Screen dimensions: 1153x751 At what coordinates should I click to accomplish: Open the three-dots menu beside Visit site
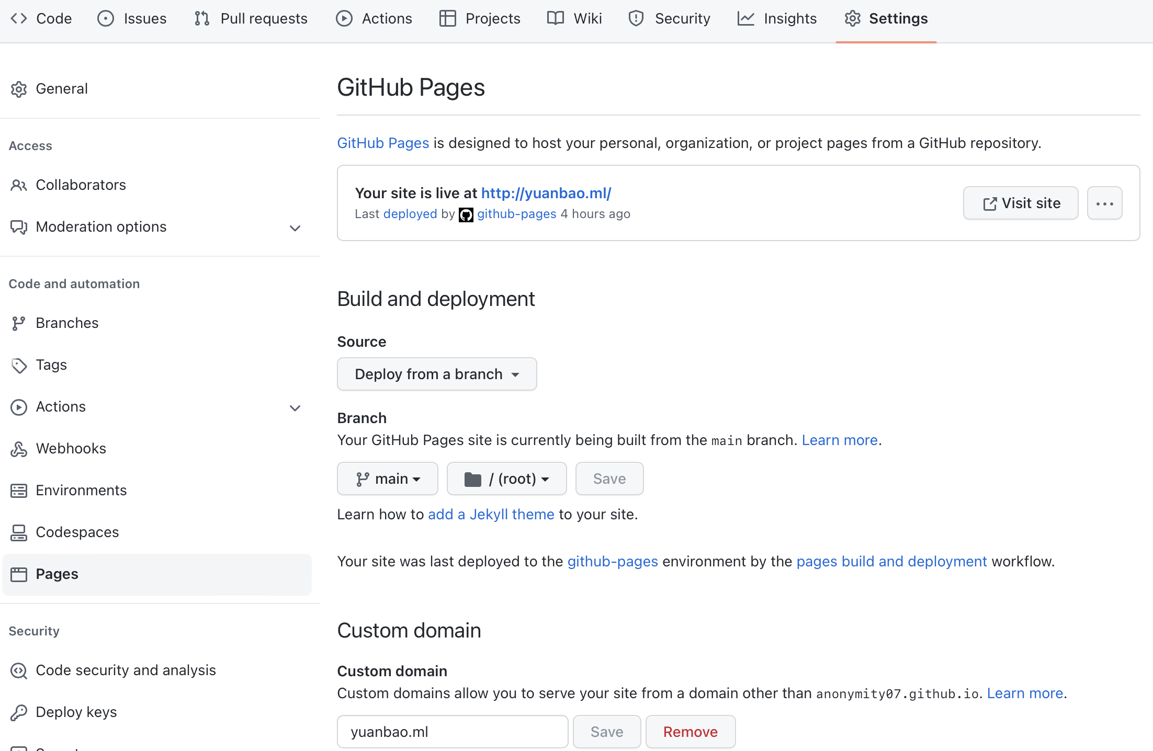pos(1104,203)
